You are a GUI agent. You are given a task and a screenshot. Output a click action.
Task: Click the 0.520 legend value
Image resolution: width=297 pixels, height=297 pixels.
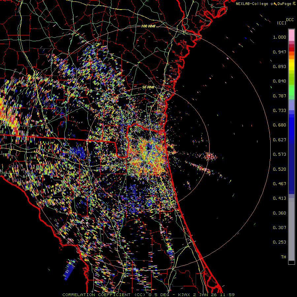pos(280,169)
